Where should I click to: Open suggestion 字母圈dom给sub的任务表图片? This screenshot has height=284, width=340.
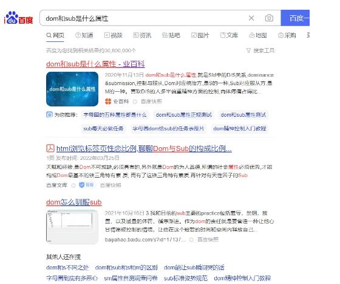(x=168, y=128)
